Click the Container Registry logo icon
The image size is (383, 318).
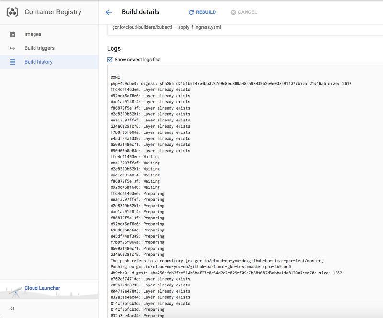pos(12,12)
